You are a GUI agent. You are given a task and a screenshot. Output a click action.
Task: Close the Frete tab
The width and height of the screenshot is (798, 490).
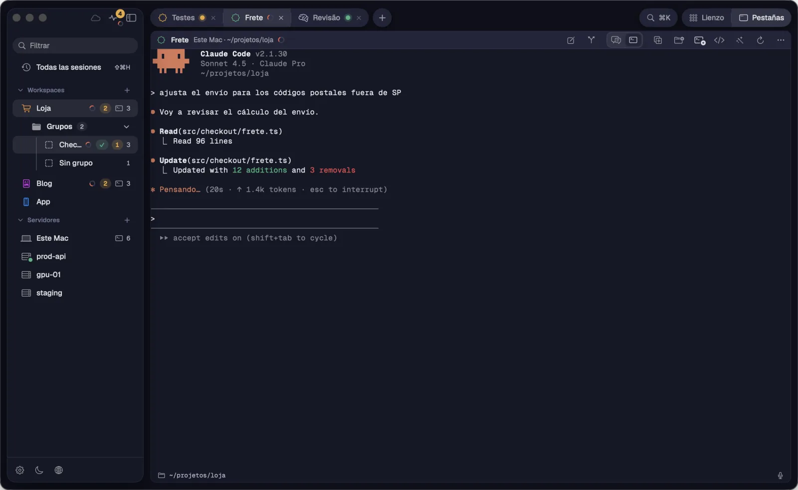tap(281, 18)
